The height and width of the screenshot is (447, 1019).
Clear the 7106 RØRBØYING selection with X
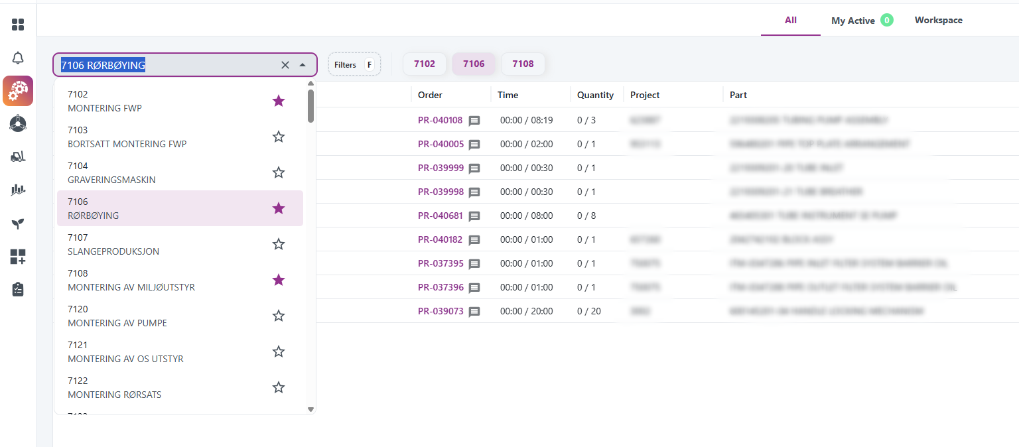pos(285,65)
